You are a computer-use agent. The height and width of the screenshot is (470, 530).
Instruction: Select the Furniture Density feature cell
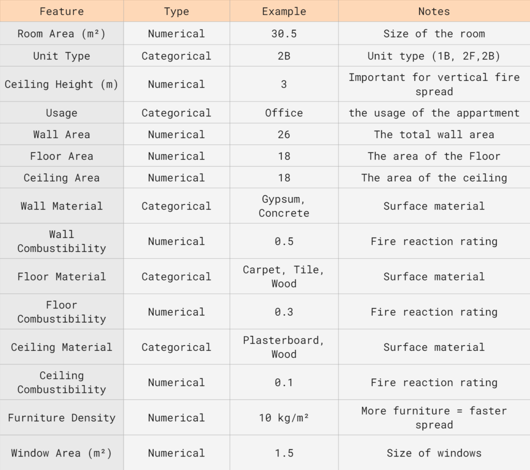[62, 418]
